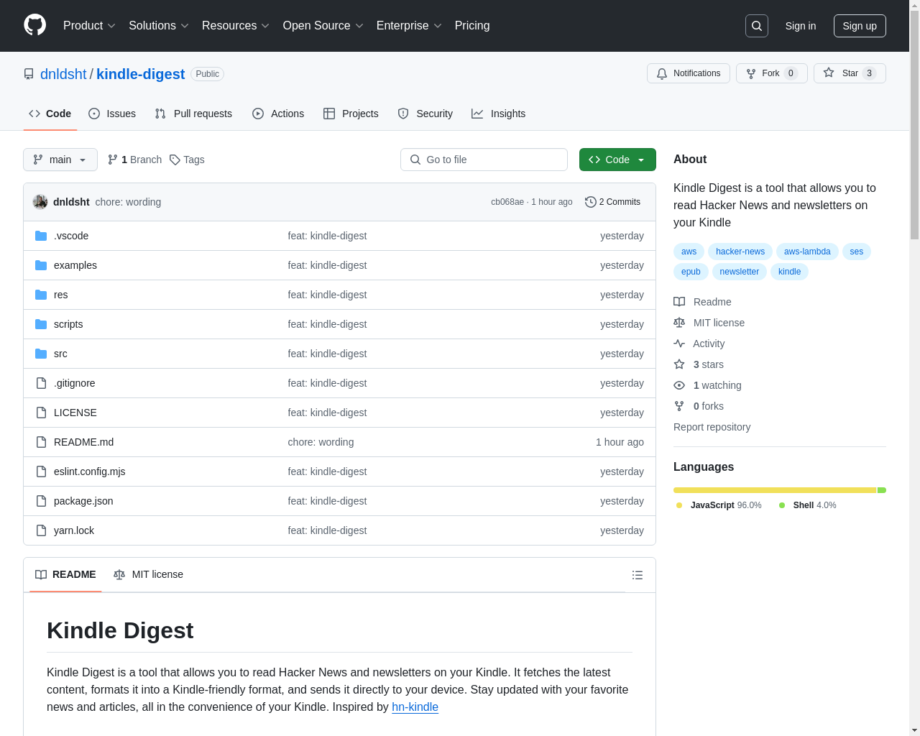Open the src folder
The image size is (920, 736).
tap(60, 354)
